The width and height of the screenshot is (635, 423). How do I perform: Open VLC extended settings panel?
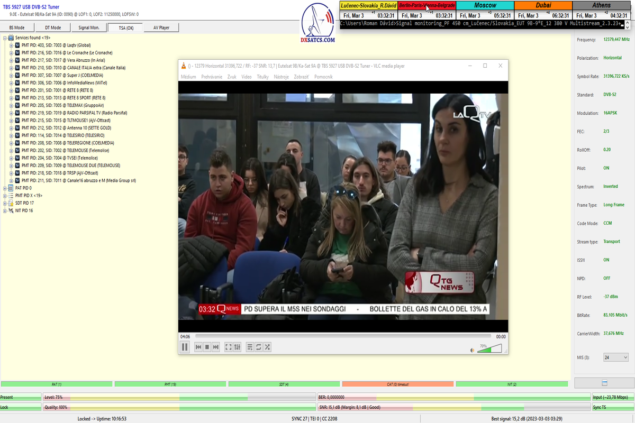[x=238, y=347]
